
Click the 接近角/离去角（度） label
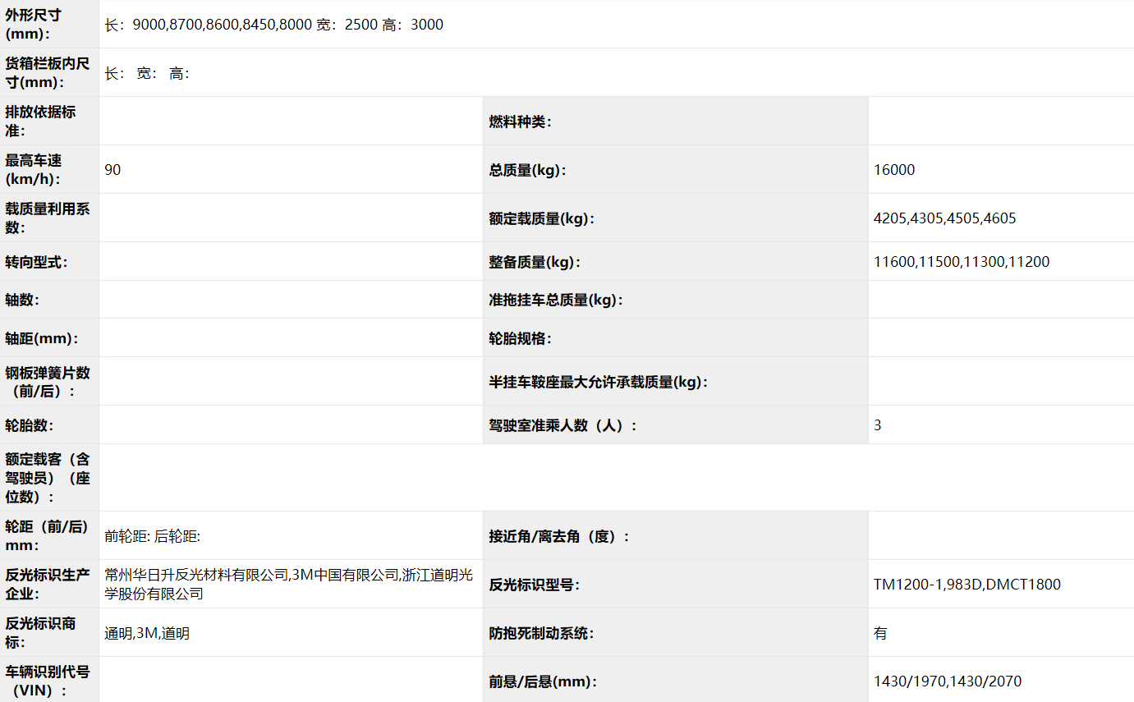pos(559,536)
